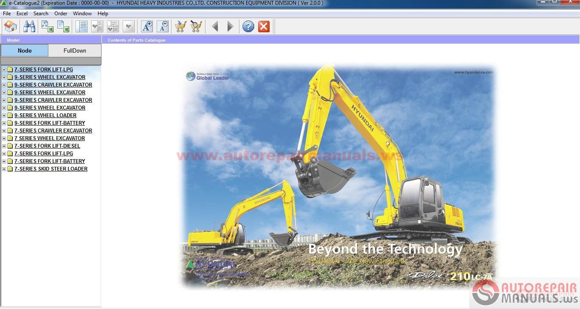The image size is (580, 309).
Task: Increase font size with A+ icon
Action: (x=147, y=26)
